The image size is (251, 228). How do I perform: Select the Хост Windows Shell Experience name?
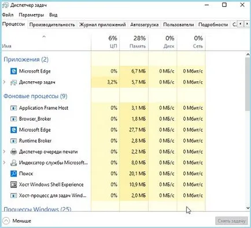click(51, 185)
